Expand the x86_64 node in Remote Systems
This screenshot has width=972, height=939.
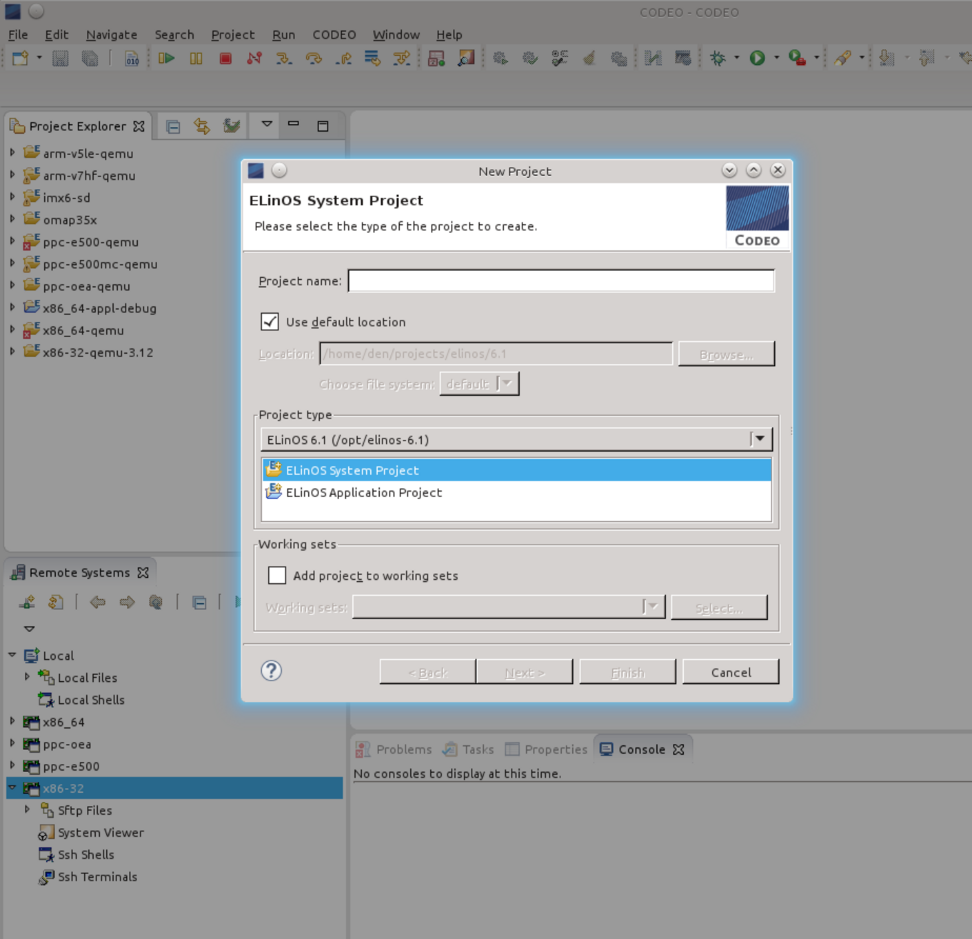pos(12,722)
